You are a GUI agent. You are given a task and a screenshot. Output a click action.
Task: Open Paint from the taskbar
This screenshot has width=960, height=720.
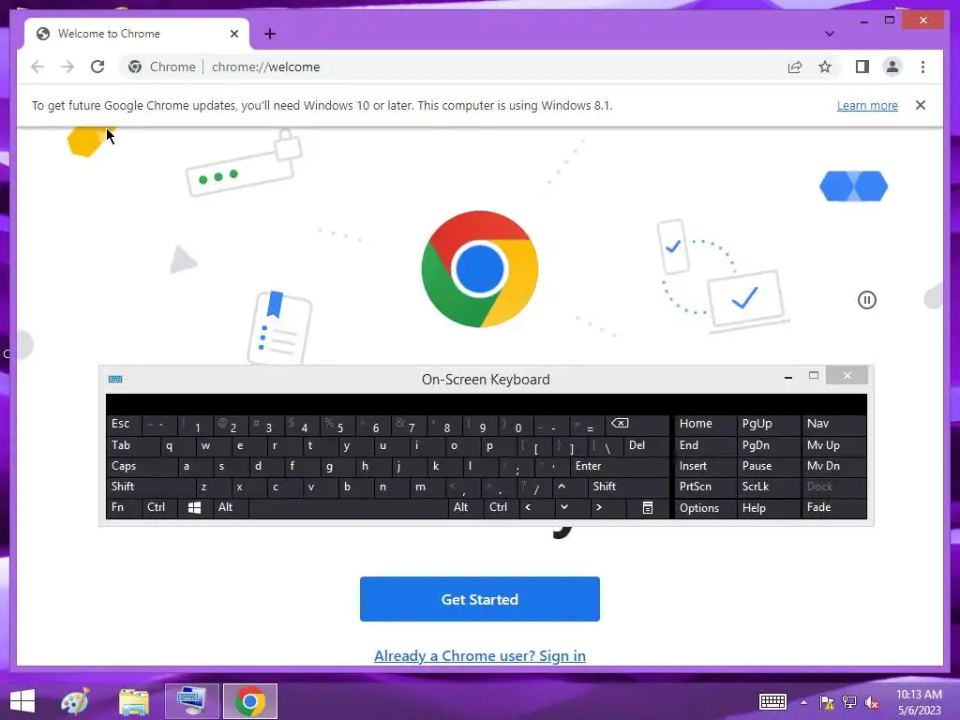[75, 701]
